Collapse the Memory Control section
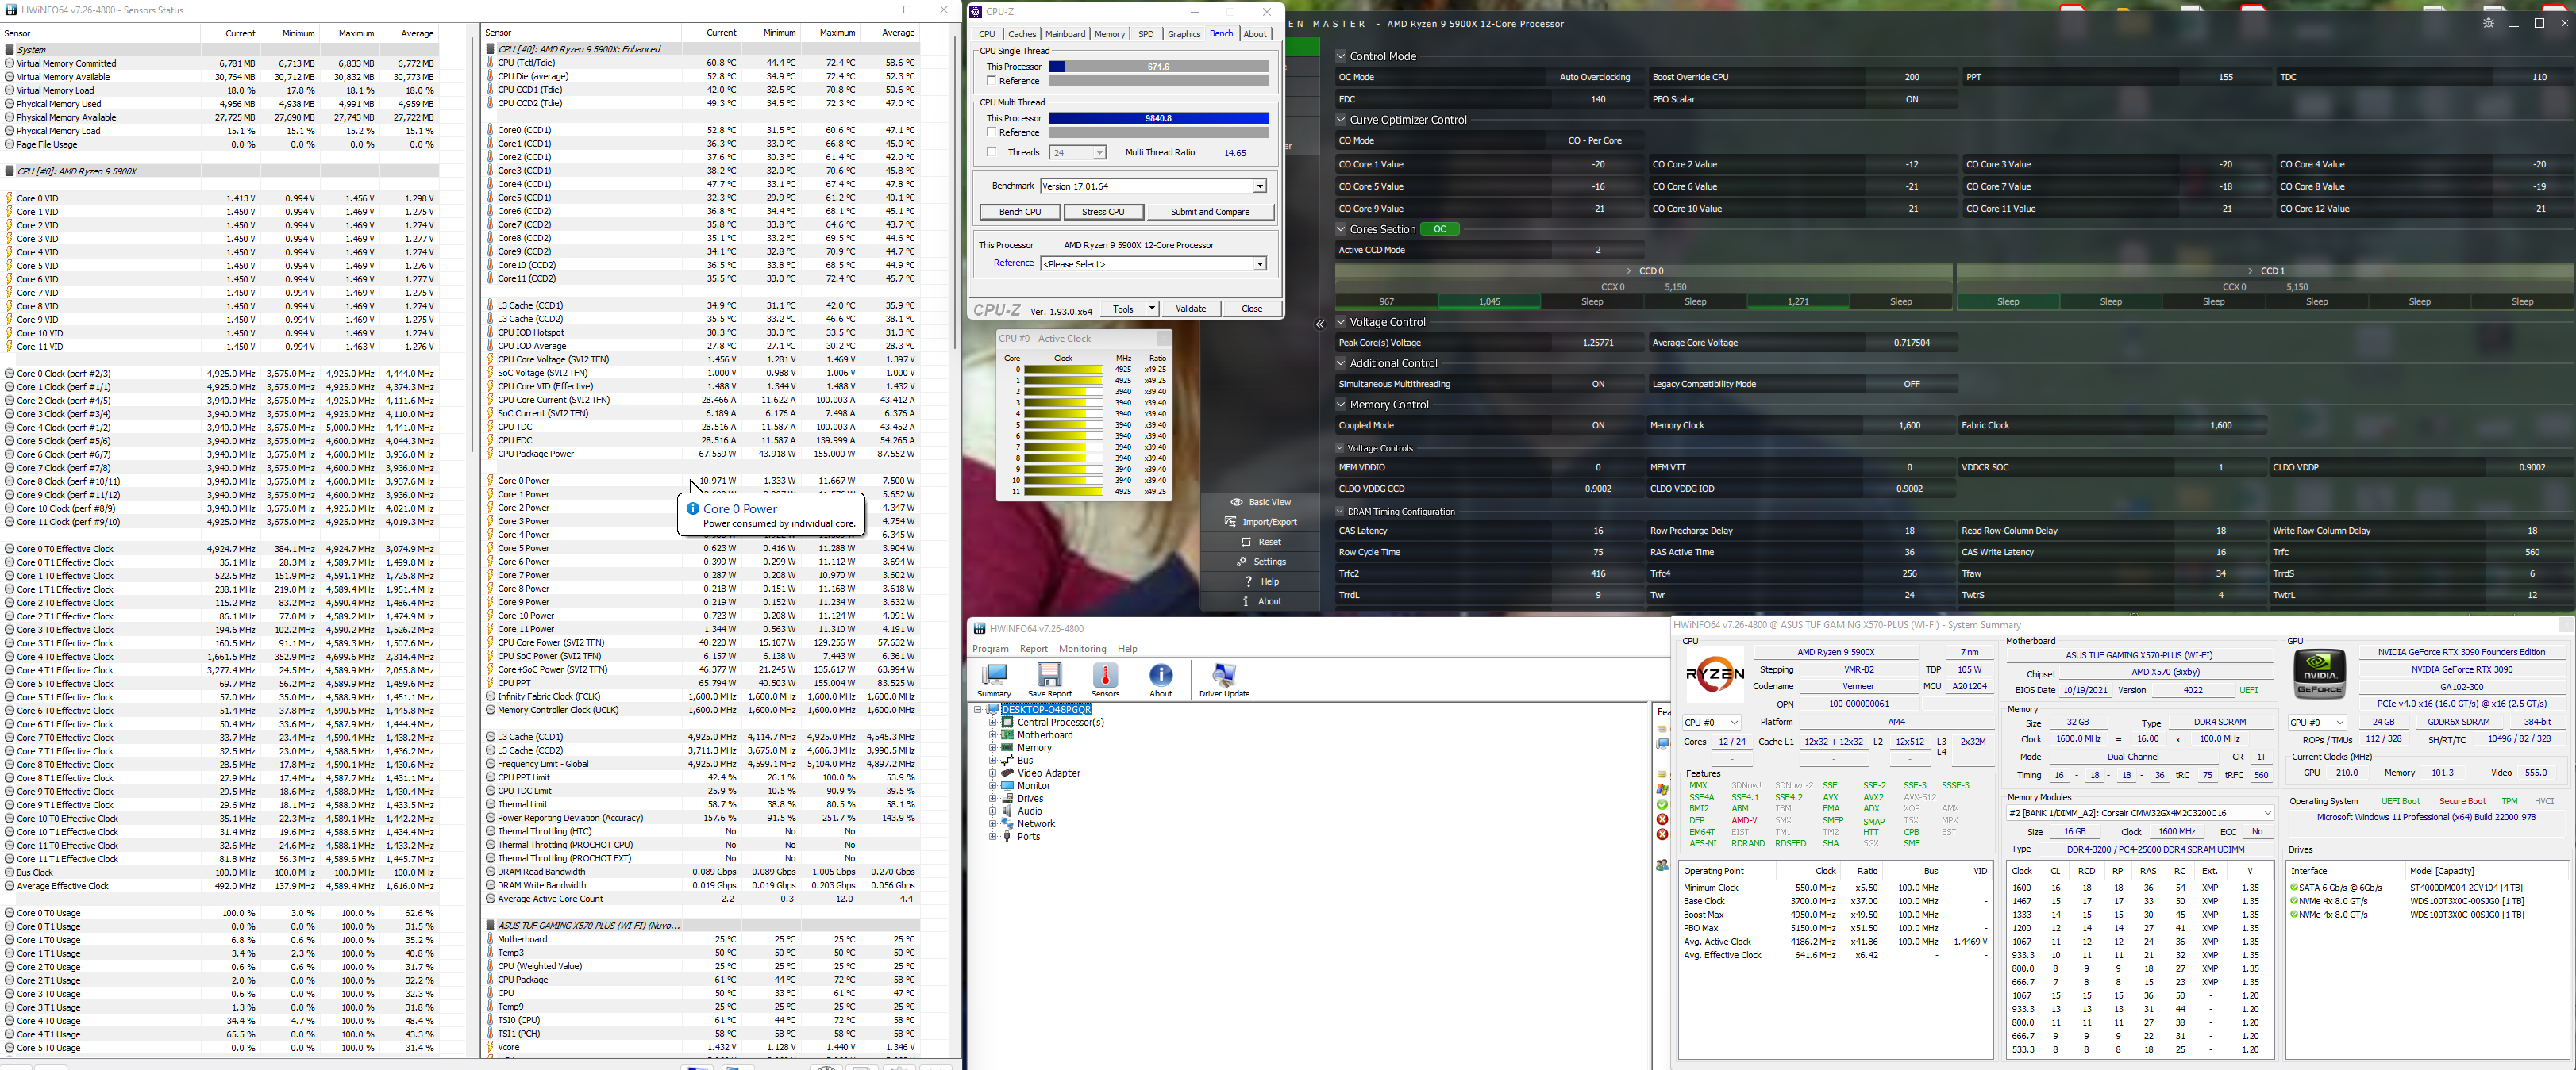Image resolution: width=2576 pixels, height=1070 pixels. (1341, 405)
